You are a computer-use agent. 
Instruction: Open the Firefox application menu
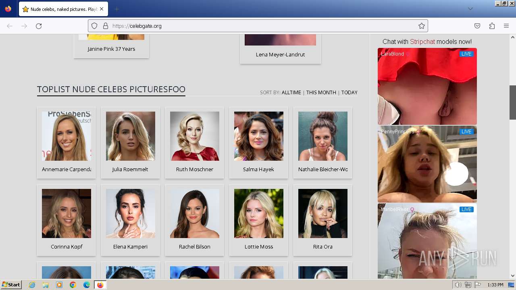point(506,26)
